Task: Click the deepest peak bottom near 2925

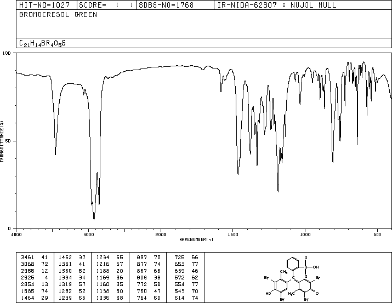Action: tap(94, 219)
